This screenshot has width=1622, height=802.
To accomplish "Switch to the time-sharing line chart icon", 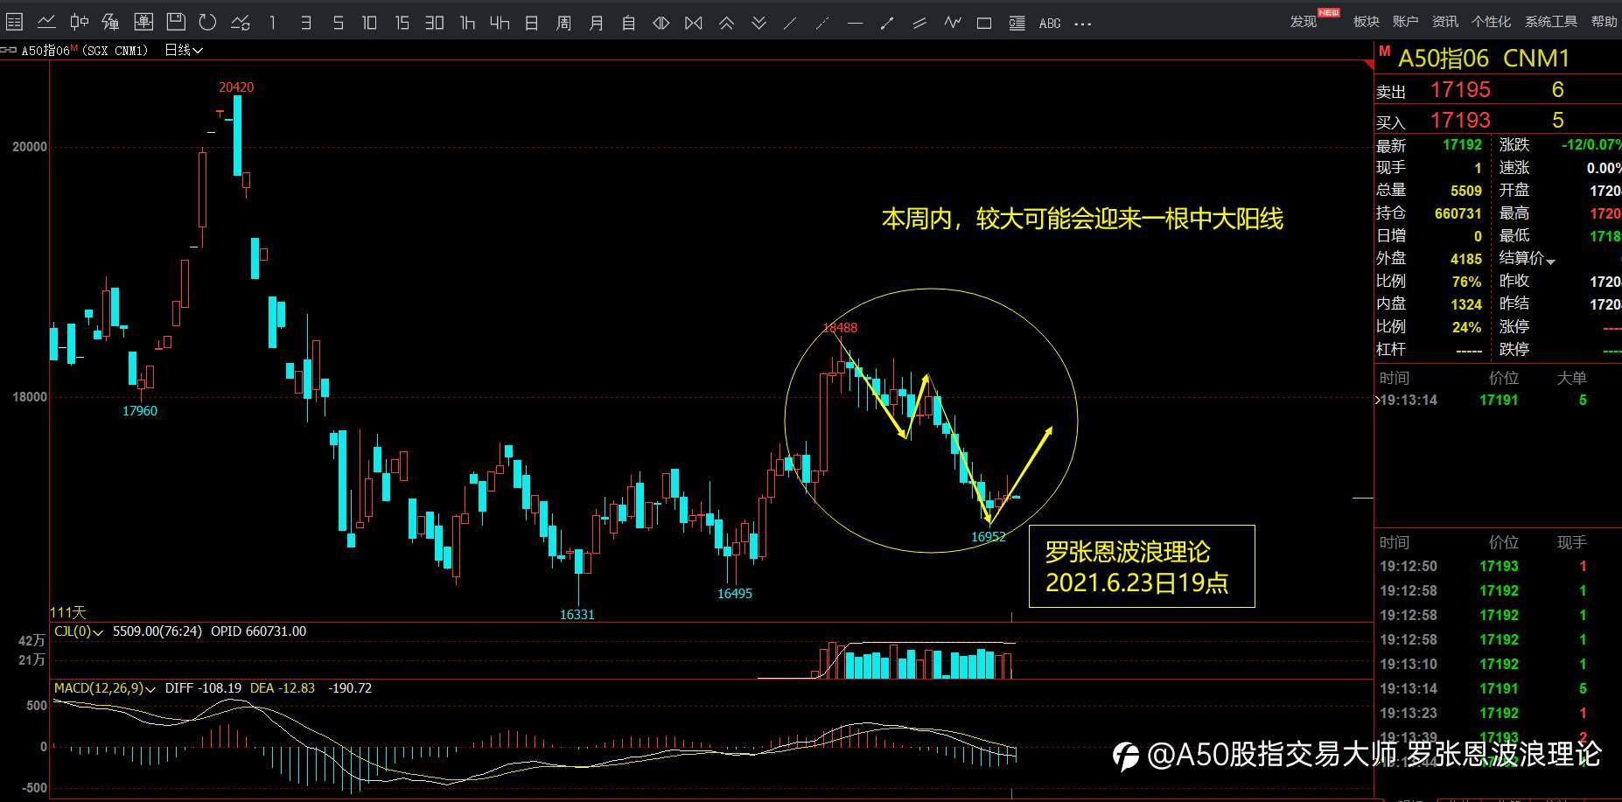I will click(46, 23).
